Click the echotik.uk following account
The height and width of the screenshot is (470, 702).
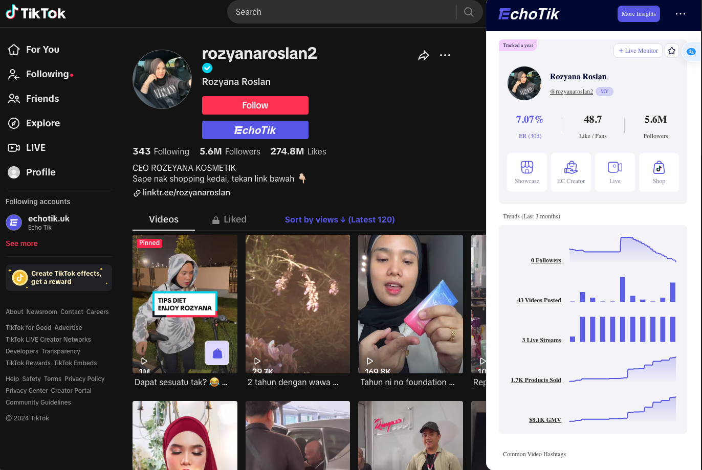(38, 222)
